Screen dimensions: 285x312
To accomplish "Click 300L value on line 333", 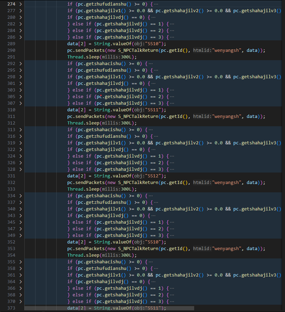I will click(126, 189).
